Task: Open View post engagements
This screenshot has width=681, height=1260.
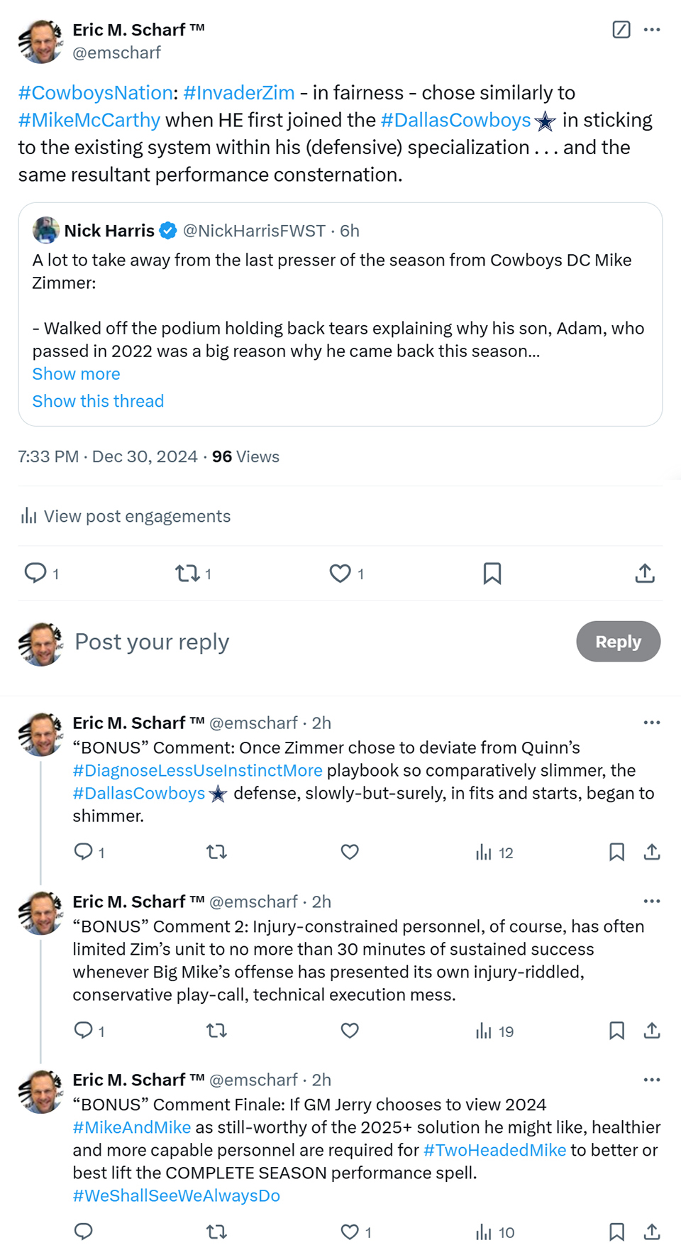Action: pos(126,516)
